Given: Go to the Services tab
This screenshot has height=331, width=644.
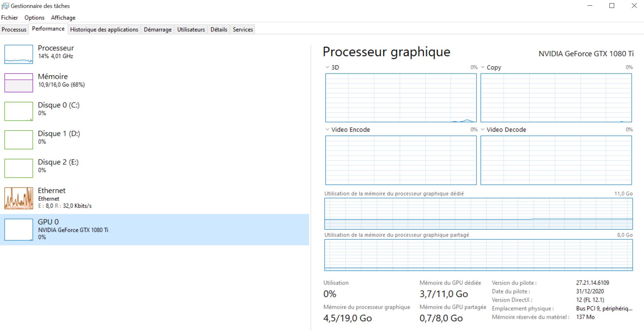Looking at the screenshot, I should (x=242, y=29).
